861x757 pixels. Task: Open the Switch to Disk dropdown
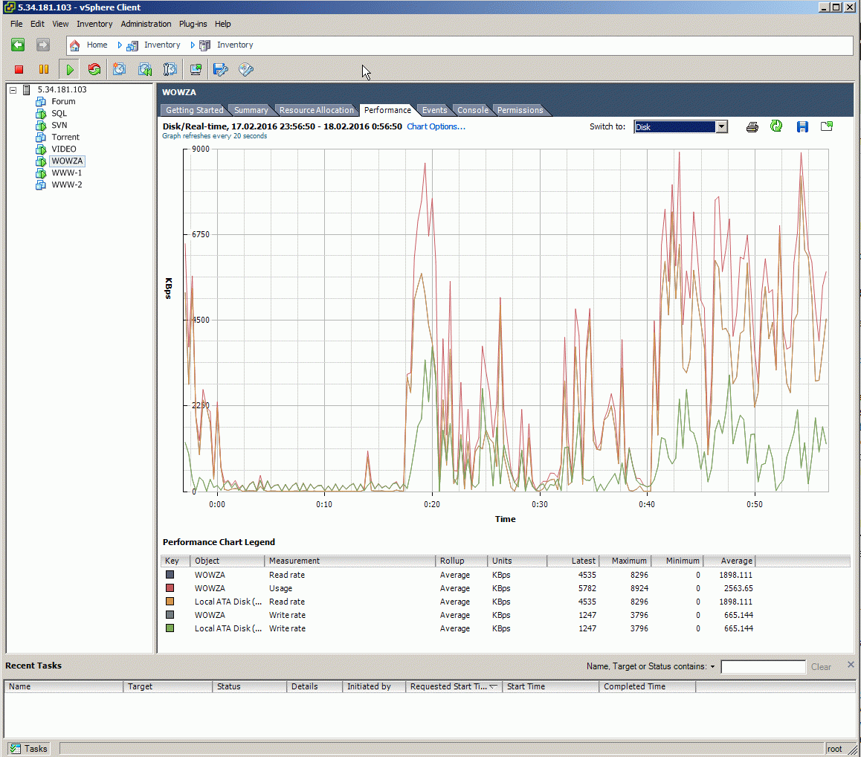(x=721, y=127)
